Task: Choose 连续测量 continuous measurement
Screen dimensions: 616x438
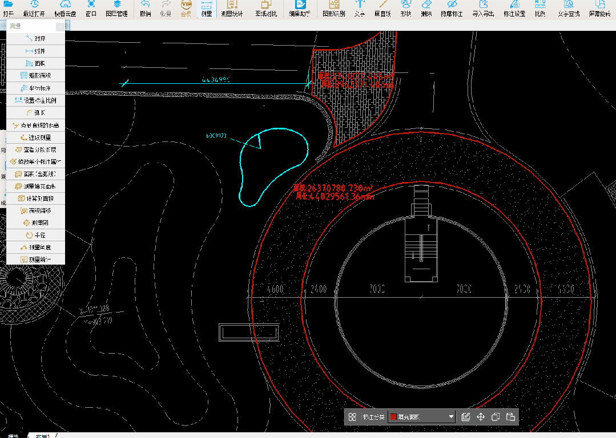Action: point(36,137)
